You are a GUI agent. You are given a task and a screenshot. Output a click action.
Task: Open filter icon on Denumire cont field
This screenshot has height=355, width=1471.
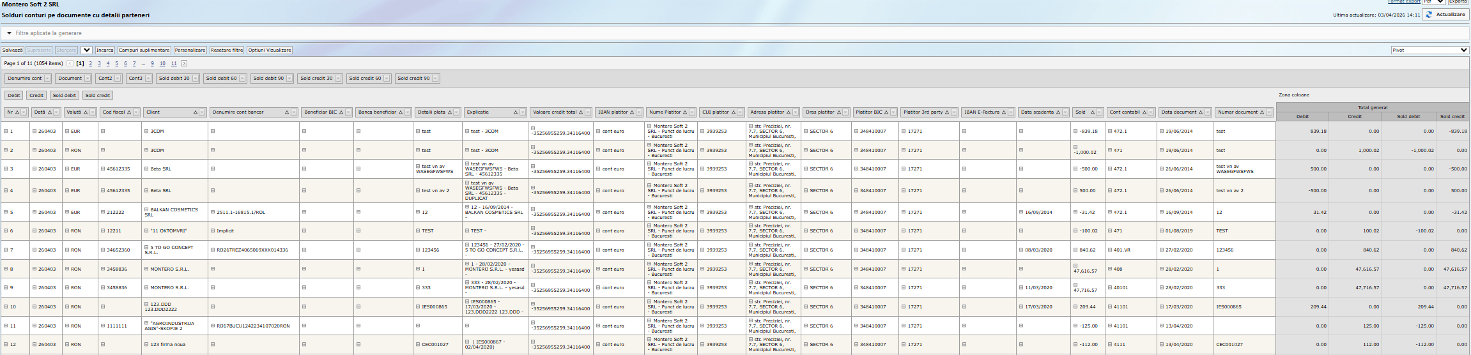click(47, 79)
